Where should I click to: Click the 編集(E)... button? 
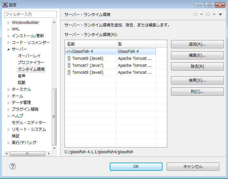[197, 55]
